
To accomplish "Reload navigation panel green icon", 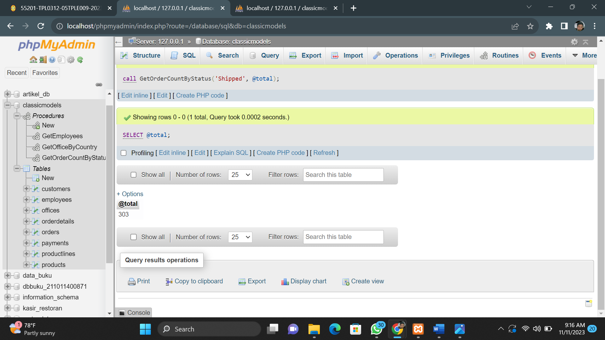I will click(x=80, y=59).
